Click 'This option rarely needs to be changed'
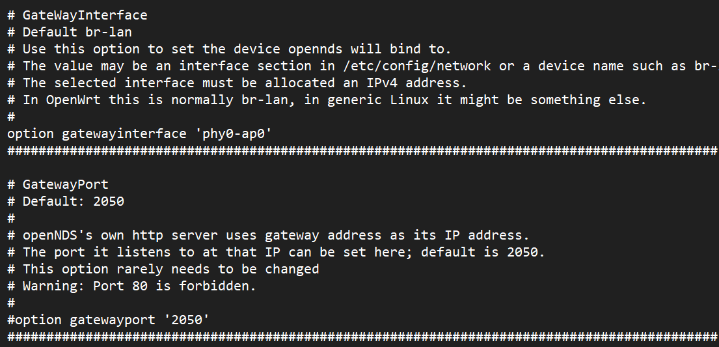719x347 pixels. (170, 269)
